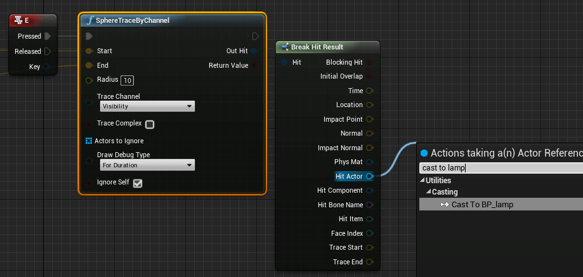583x277 pixels.
Task: Click the Draw Debug Type input pin
Action: [89, 161]
